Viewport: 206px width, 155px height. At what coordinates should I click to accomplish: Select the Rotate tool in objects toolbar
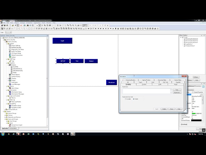[5, 29]
